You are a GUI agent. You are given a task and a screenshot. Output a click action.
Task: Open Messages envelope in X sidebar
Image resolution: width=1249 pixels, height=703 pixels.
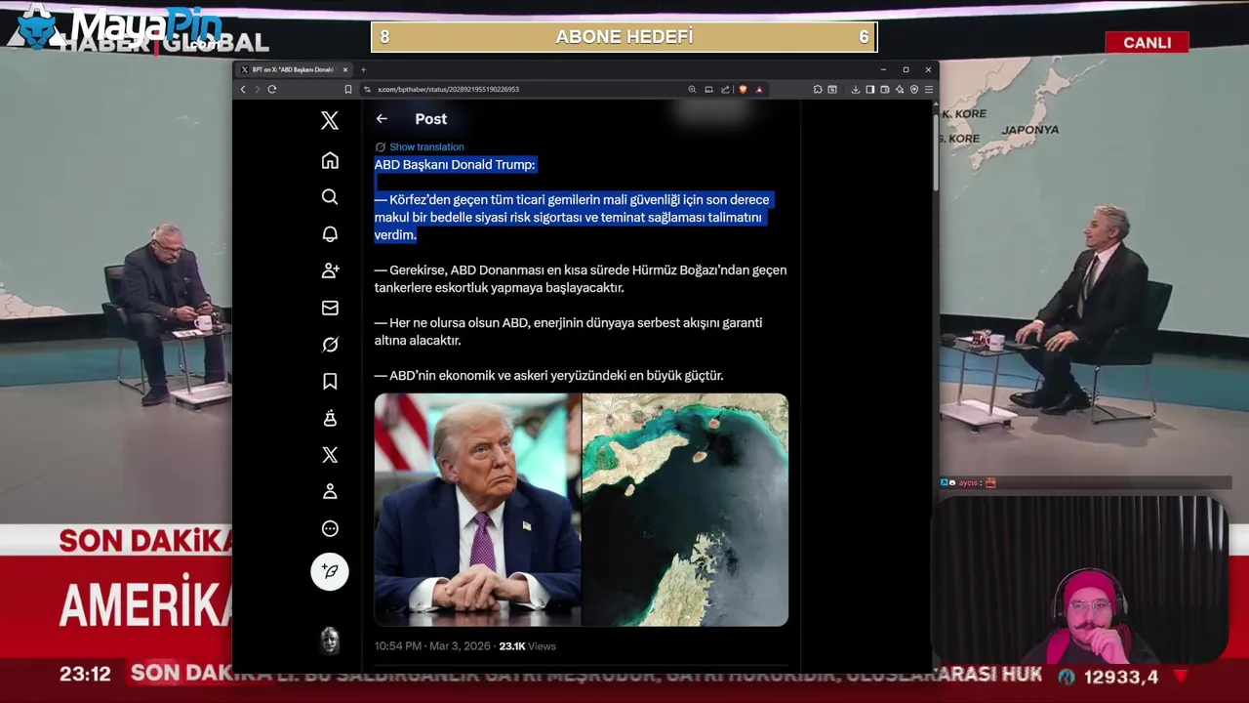[330, 308]
